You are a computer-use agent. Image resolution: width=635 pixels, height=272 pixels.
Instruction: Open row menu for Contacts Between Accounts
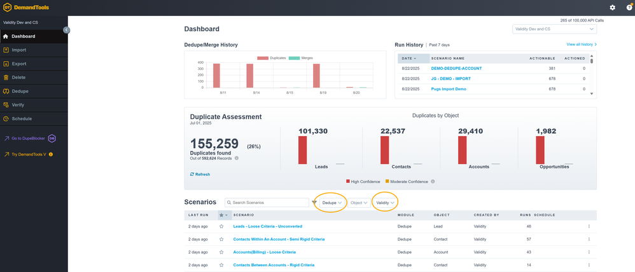tap(589, 265)
